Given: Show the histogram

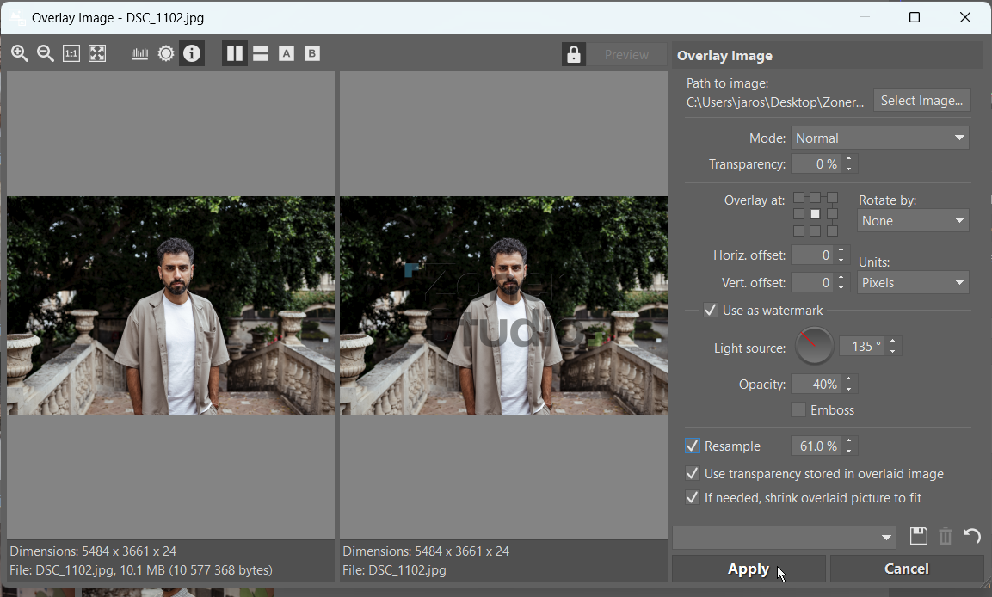Looking at the screenshot, I should pos(139,54).
